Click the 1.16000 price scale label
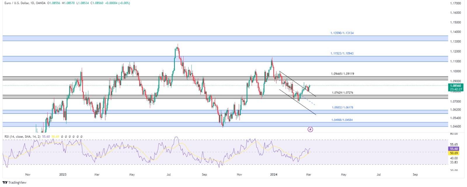Image resolution: width=467 pixels, height=187 pixels. pyautogui.click(x=456, y=13)
